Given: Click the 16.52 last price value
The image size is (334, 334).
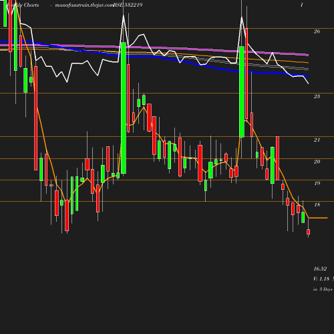Looking at the screenshot, I should click(x=320, y=269).
